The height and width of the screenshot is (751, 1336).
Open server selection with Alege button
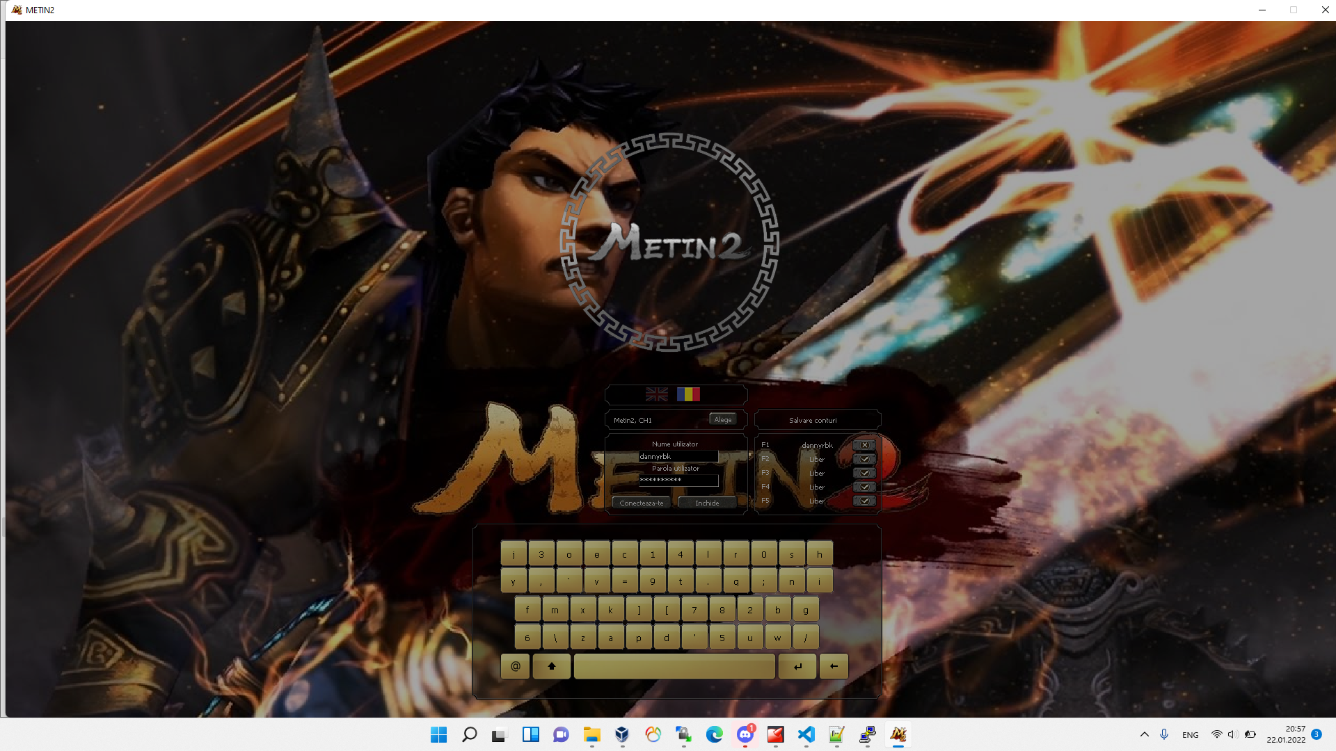(723, 419)
